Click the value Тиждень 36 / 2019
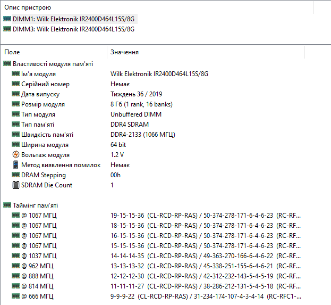Screen dimensions: 331x305 pos(136,94)
